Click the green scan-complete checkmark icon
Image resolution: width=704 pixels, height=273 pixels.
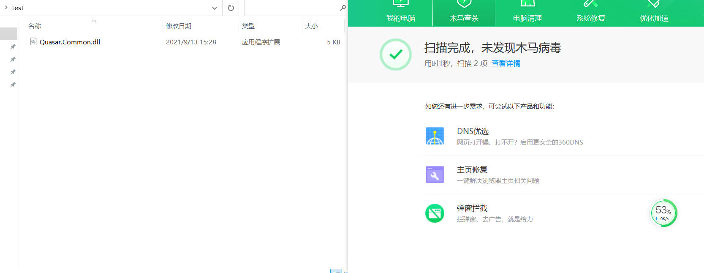click(396, 55)
